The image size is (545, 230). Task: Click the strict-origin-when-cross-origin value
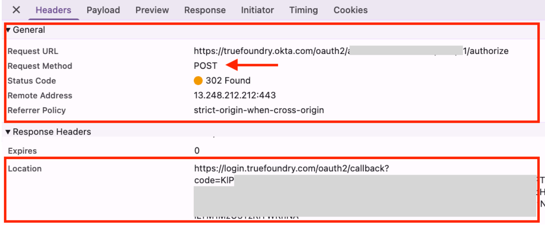[259, 110]
